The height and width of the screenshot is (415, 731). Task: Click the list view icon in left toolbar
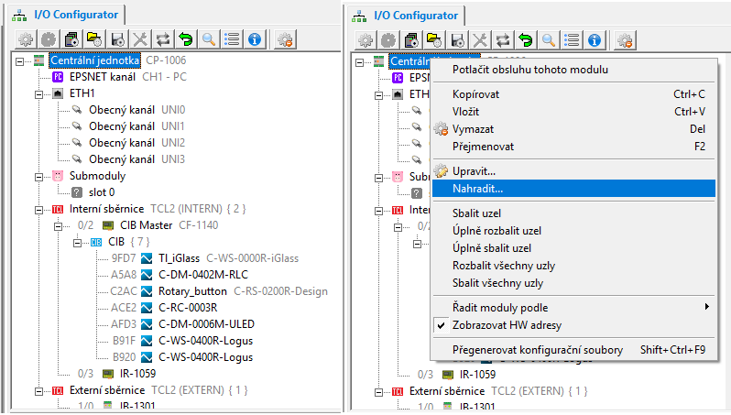point(233,39)
